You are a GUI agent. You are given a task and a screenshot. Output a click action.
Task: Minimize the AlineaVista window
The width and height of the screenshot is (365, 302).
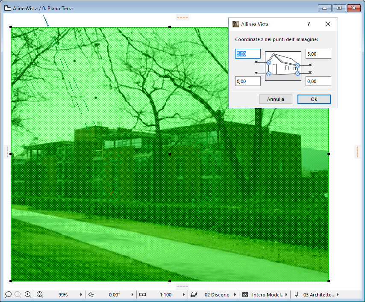pos(324,8)
